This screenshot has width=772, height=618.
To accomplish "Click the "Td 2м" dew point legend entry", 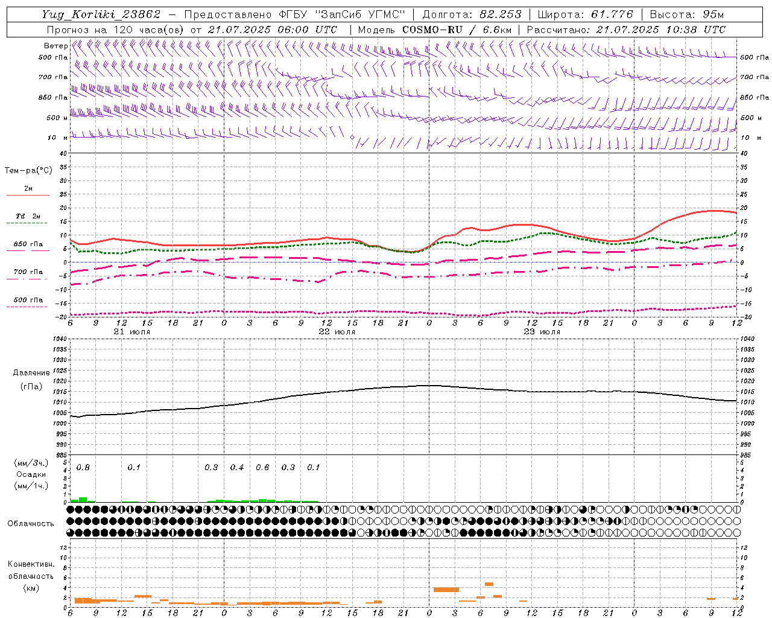I will click(28, 218).
